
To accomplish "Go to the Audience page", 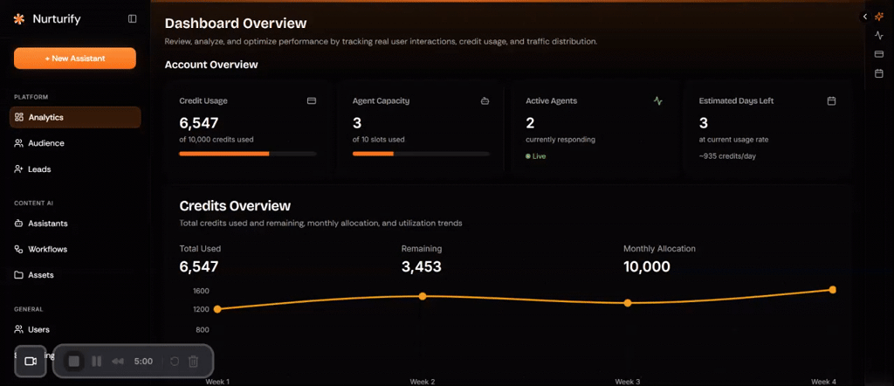I will tap(75, 143).
